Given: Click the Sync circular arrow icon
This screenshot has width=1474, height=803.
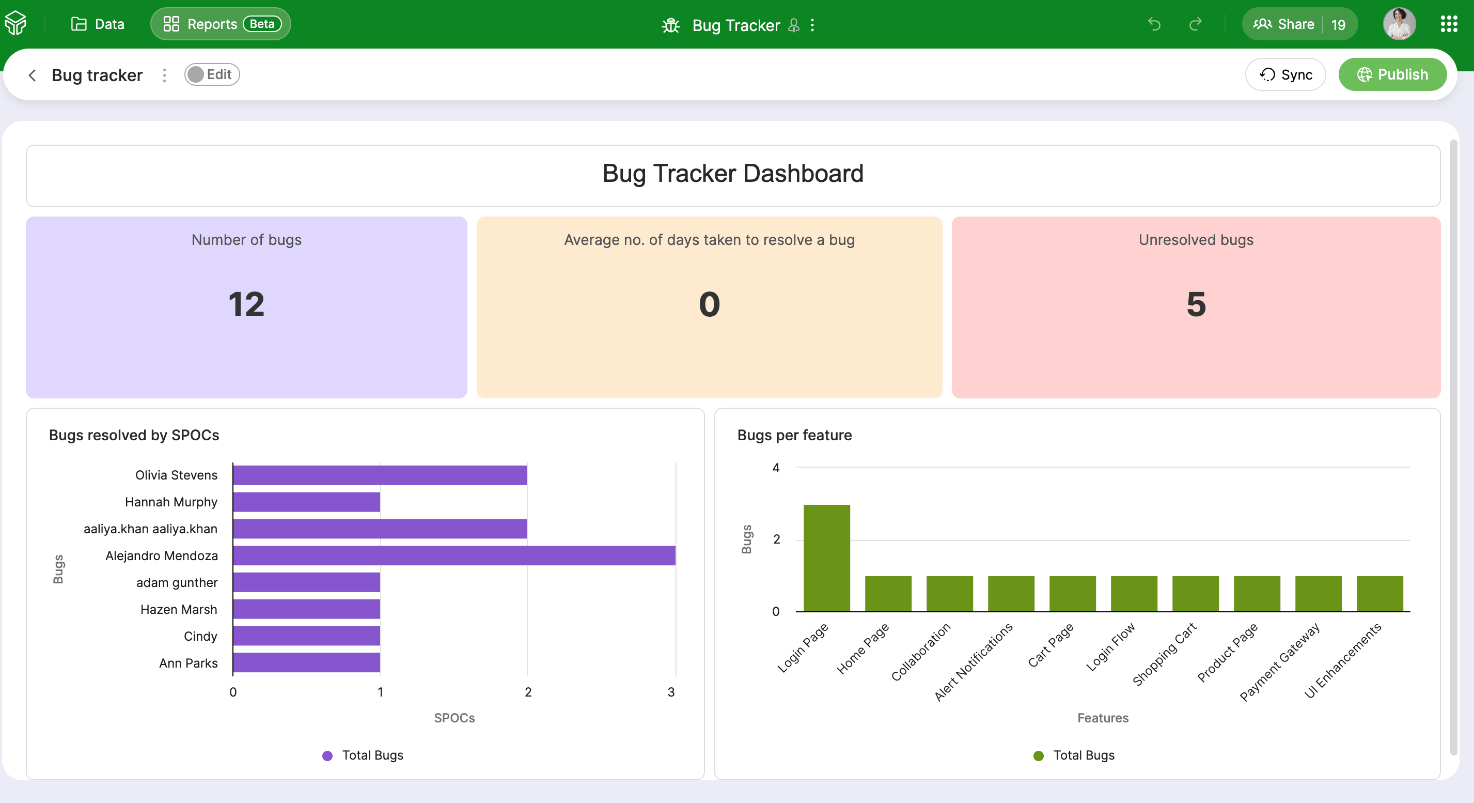Looking at the screenshot, I should 1267,74.
